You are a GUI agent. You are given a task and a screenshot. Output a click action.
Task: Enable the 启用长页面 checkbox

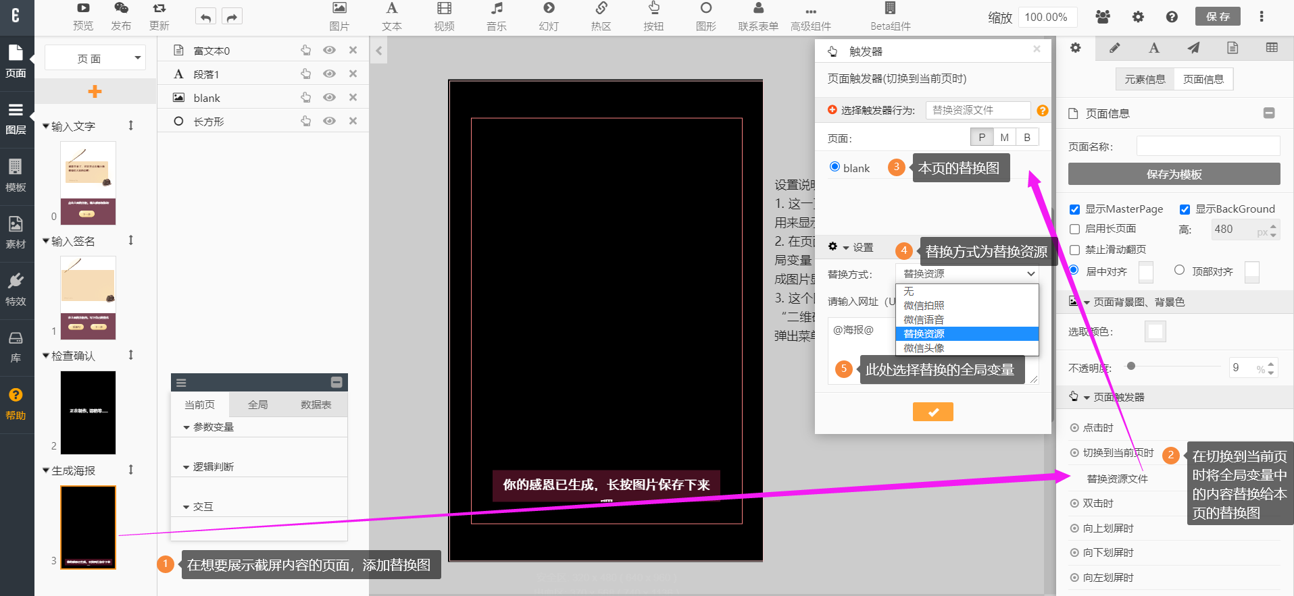pyautogui.click(x=1074, y=229)
